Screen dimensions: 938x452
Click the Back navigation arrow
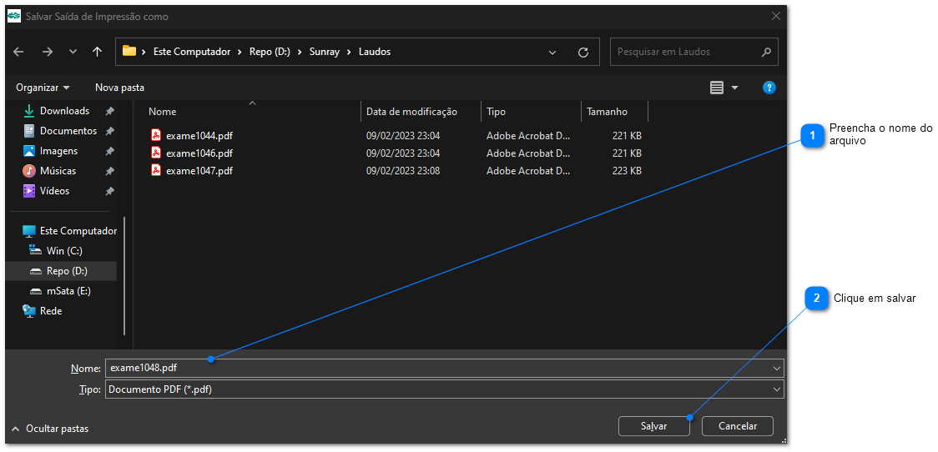(18, 52)
